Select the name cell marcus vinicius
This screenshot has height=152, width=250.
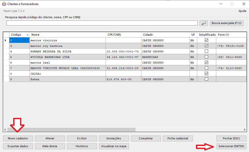pos(68,40)
